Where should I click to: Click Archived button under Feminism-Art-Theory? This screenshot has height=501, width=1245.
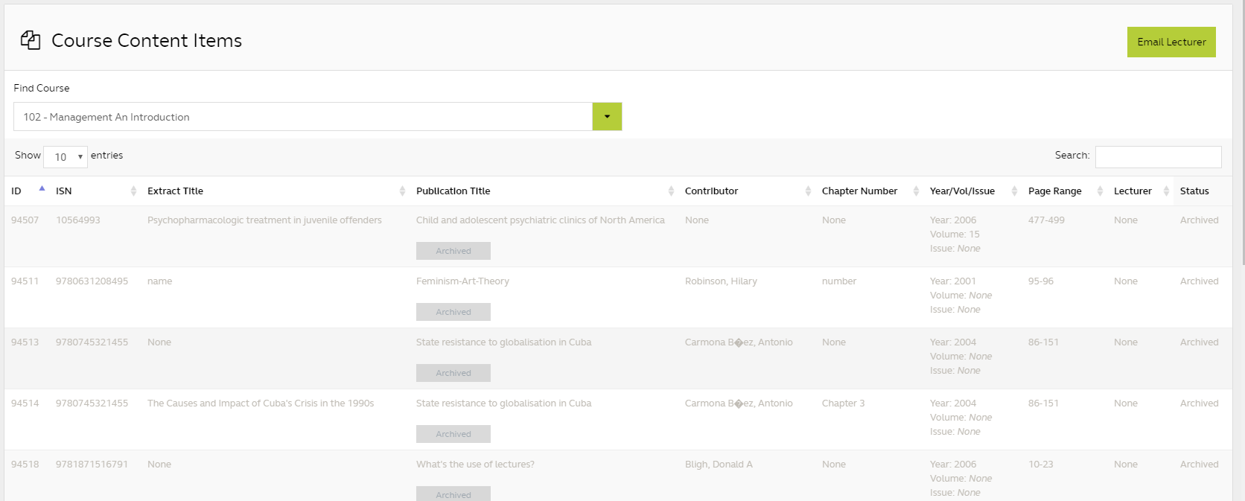click(x=453, y=312)
